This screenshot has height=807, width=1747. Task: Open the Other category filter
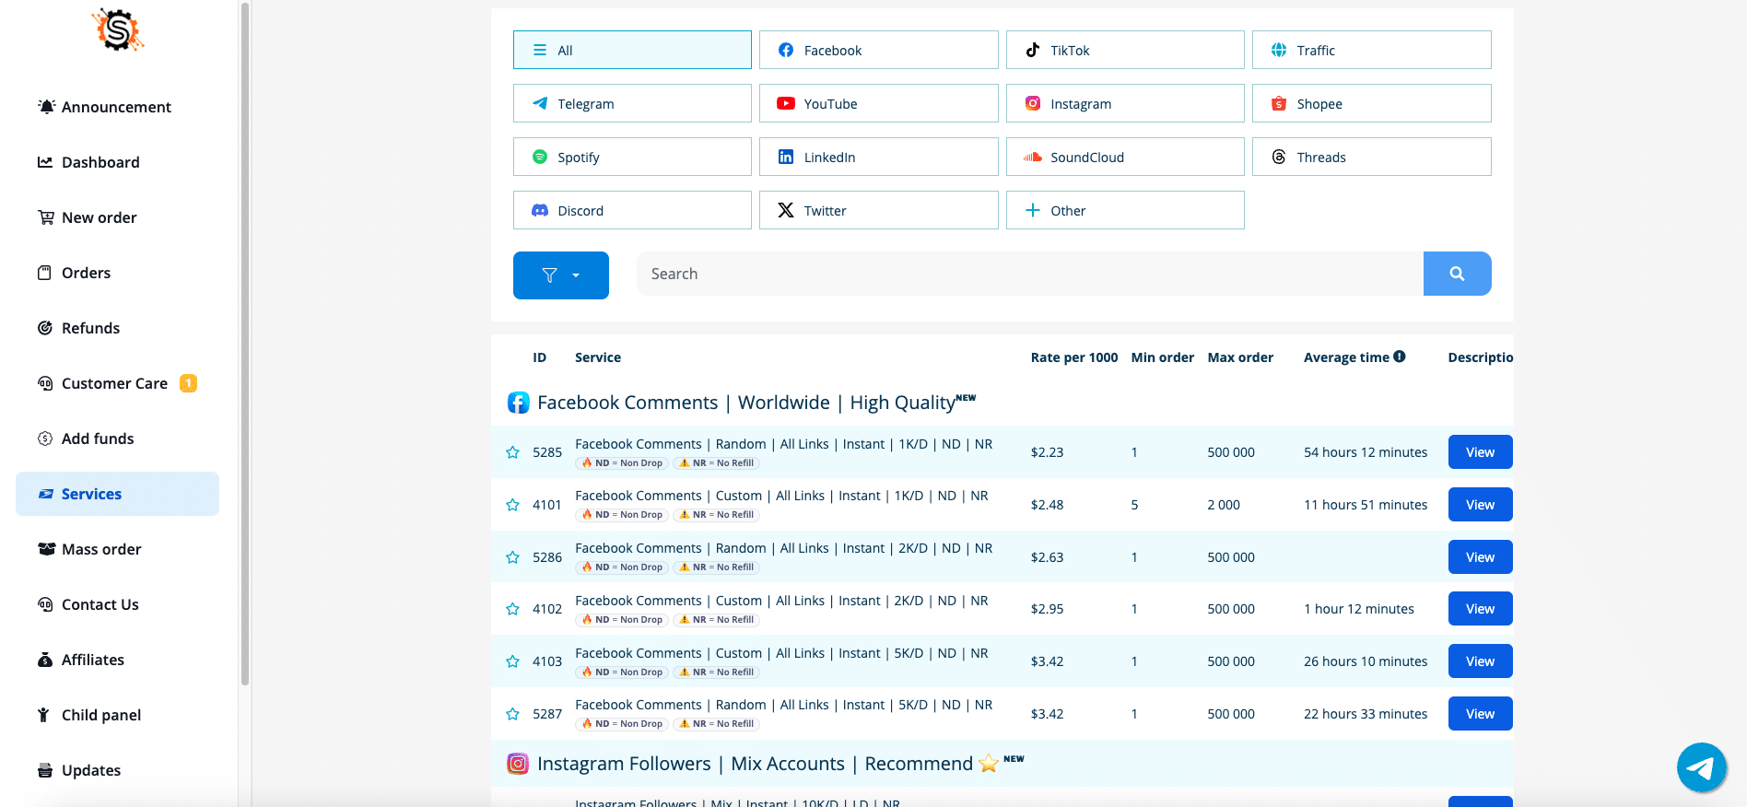point(1124,210)
